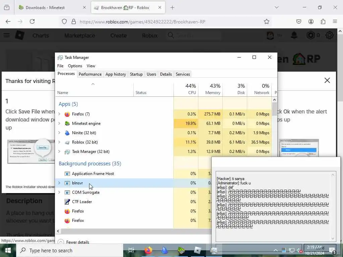
Task: Open Roblox site hamburger menu
Action: 7,35
